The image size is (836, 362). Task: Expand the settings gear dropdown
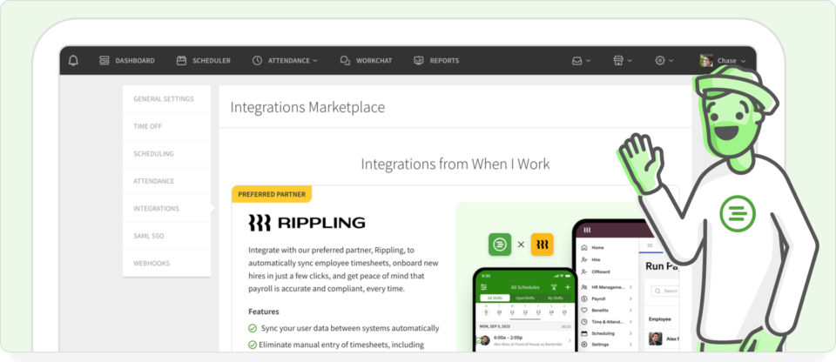(x=664, y=61)
